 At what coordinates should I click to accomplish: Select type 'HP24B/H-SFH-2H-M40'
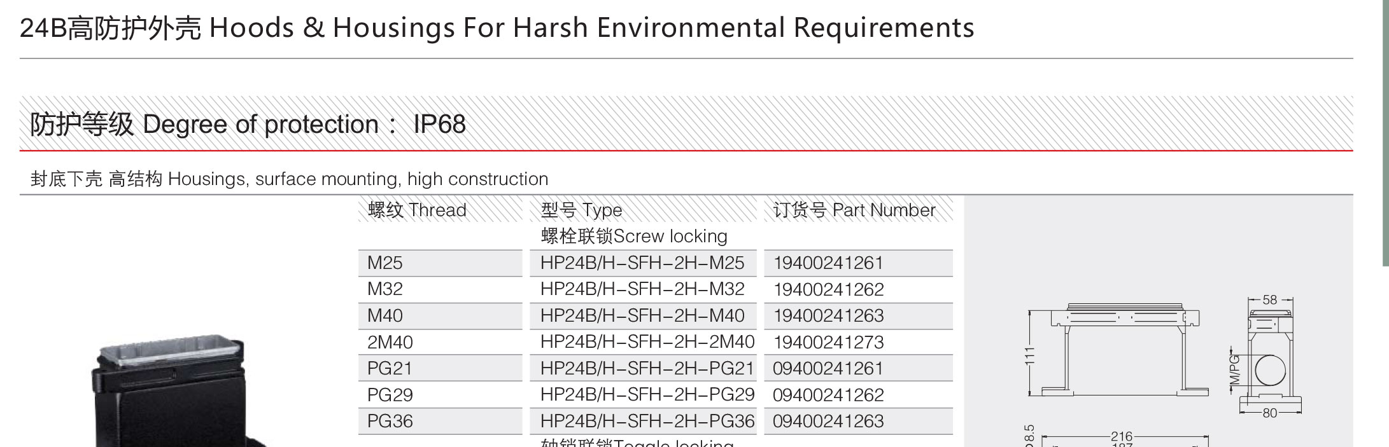click(x=642, y=315)
